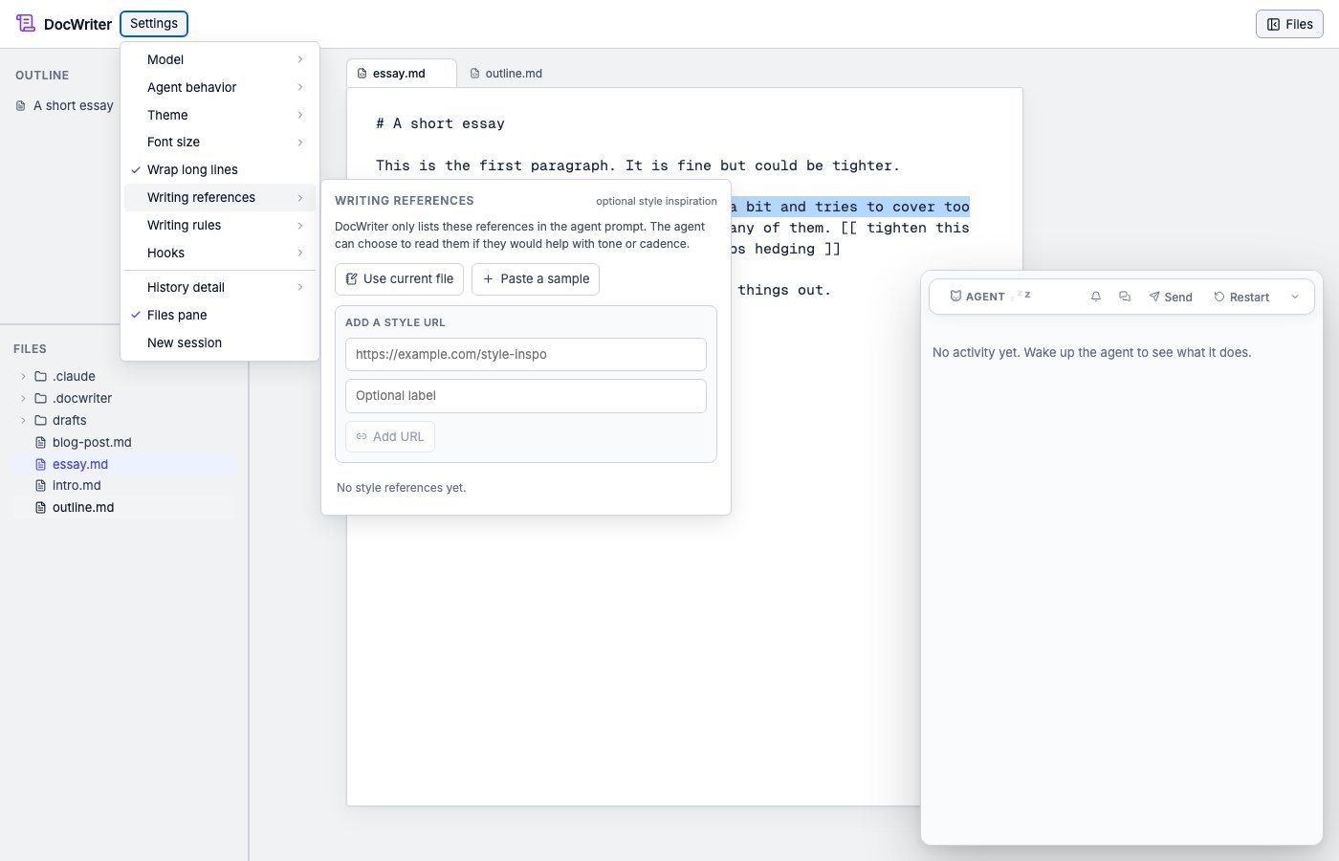Open the Agent behavior submenu
Image resolution: width=1339 pixels, height=861 pixels.
[220, 88]
